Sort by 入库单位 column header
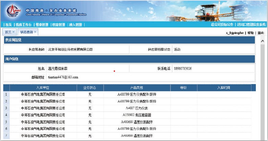 tap(43, 88)
